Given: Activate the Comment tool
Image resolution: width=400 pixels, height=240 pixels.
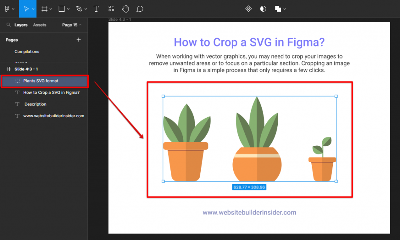Looking at the screenshot, I should (139, 9).
